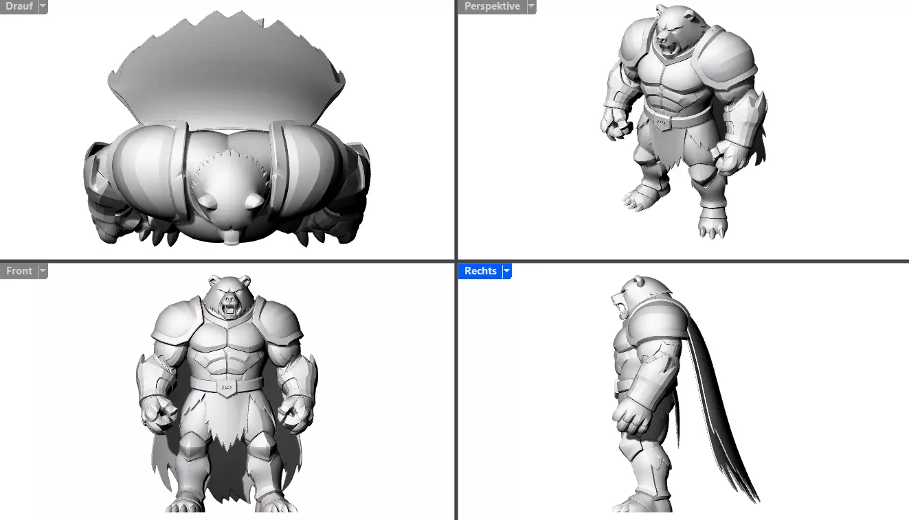This screenshot has height=520, width=909.
Task: Click the Perspektive viewport title
Action: (492, 6)
